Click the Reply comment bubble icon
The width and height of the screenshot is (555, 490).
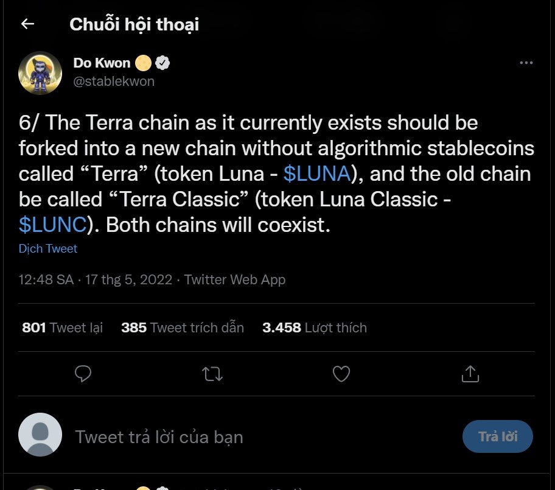(83, 374)
